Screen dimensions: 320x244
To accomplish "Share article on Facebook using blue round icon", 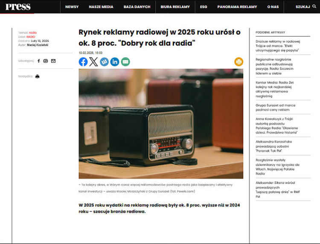I will pyautogui.click(x=83, y=62).
